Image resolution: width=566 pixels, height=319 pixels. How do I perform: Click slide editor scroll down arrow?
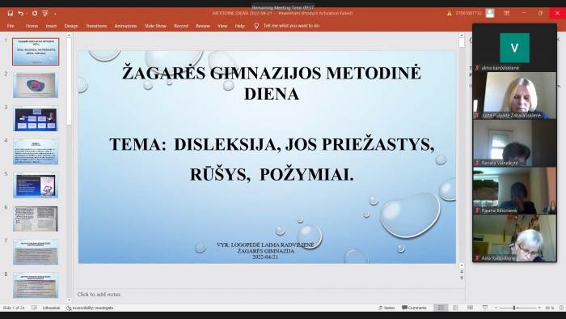tap(462, 266)
